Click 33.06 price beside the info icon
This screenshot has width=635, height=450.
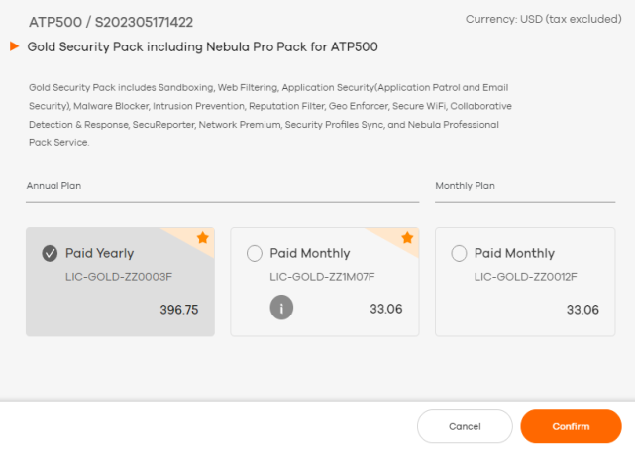click(x=386, y=309)
